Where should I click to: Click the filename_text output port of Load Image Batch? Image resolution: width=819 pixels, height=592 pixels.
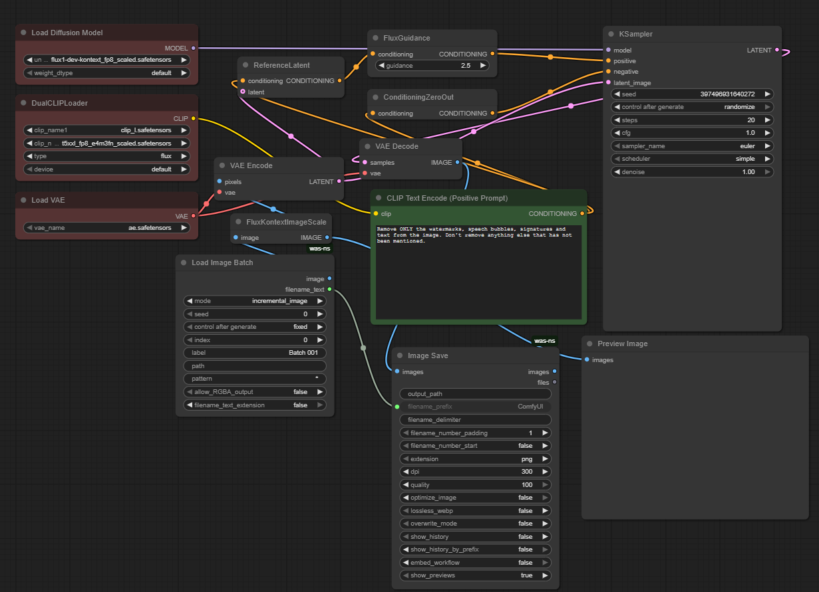330,290
